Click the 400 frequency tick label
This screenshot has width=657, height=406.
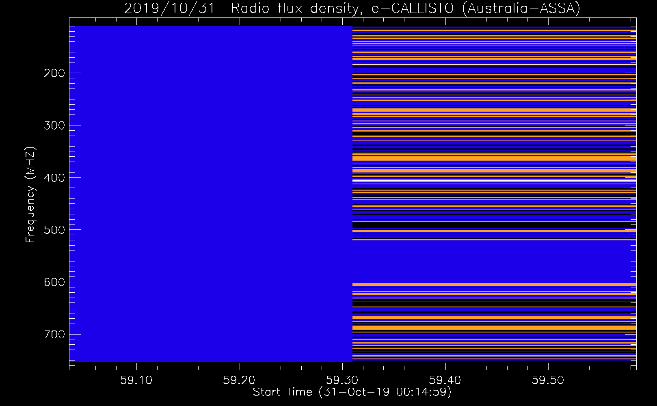(54, 178)
